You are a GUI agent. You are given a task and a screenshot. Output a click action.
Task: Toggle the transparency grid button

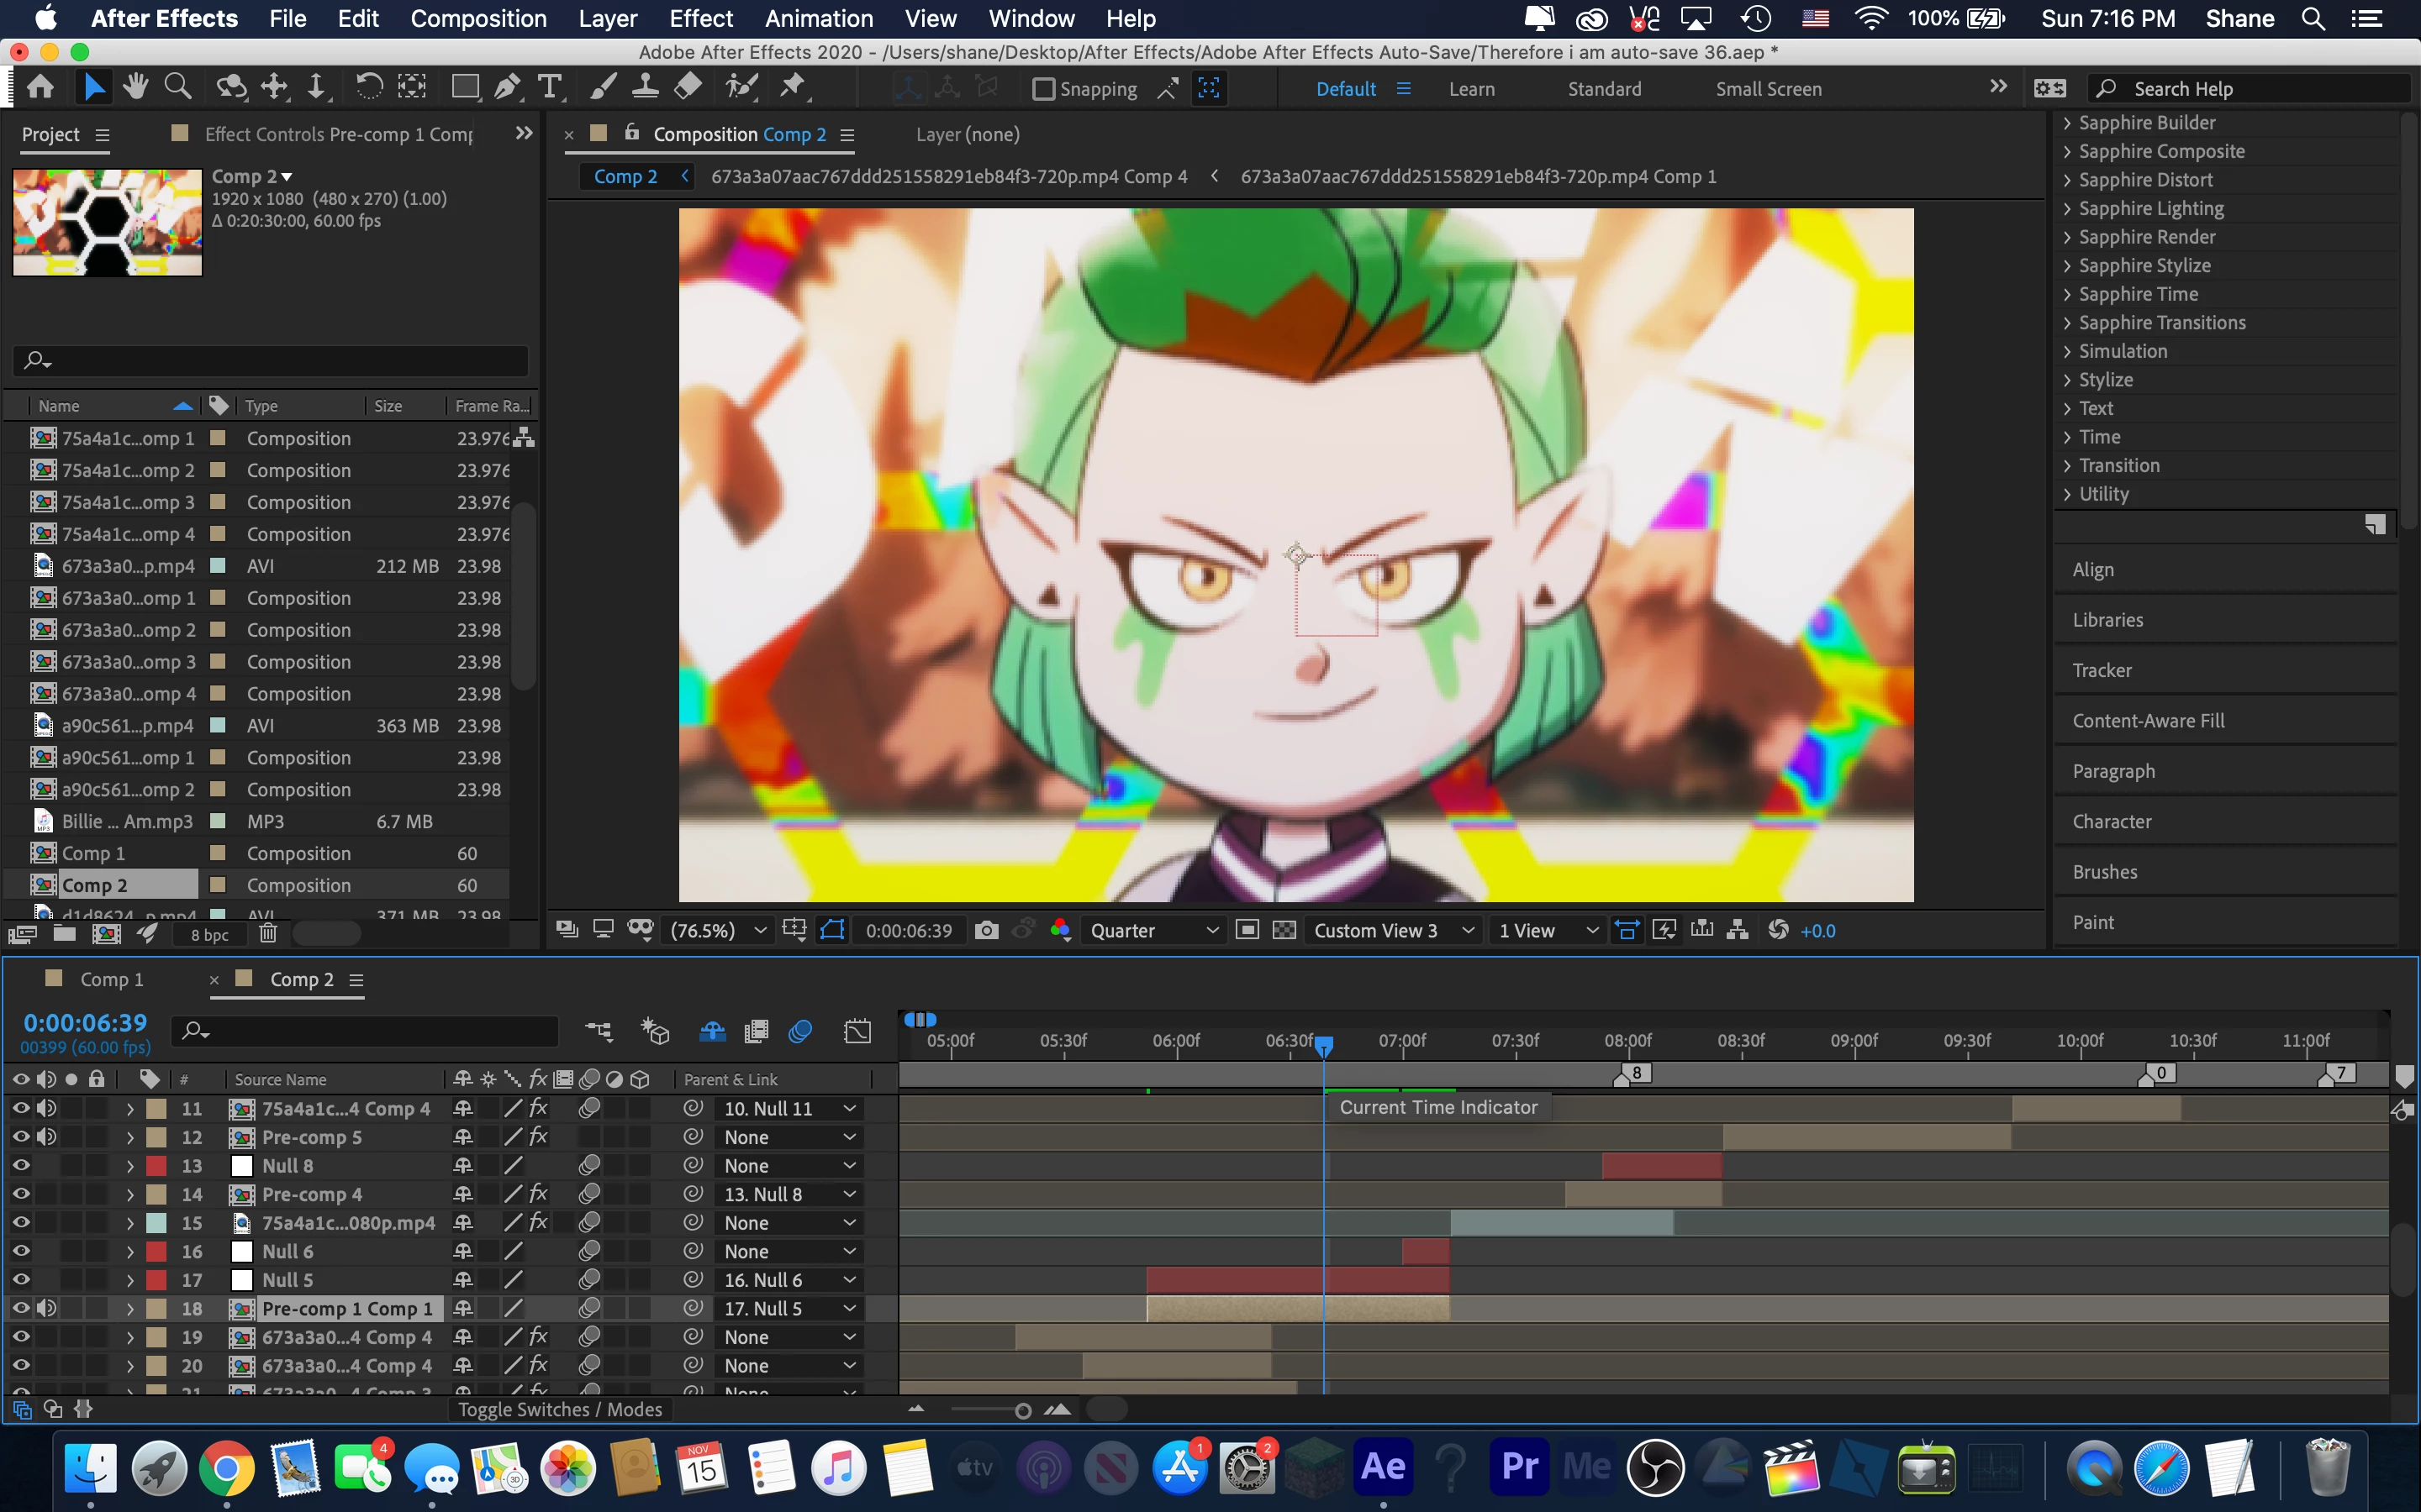(1284, 930)
